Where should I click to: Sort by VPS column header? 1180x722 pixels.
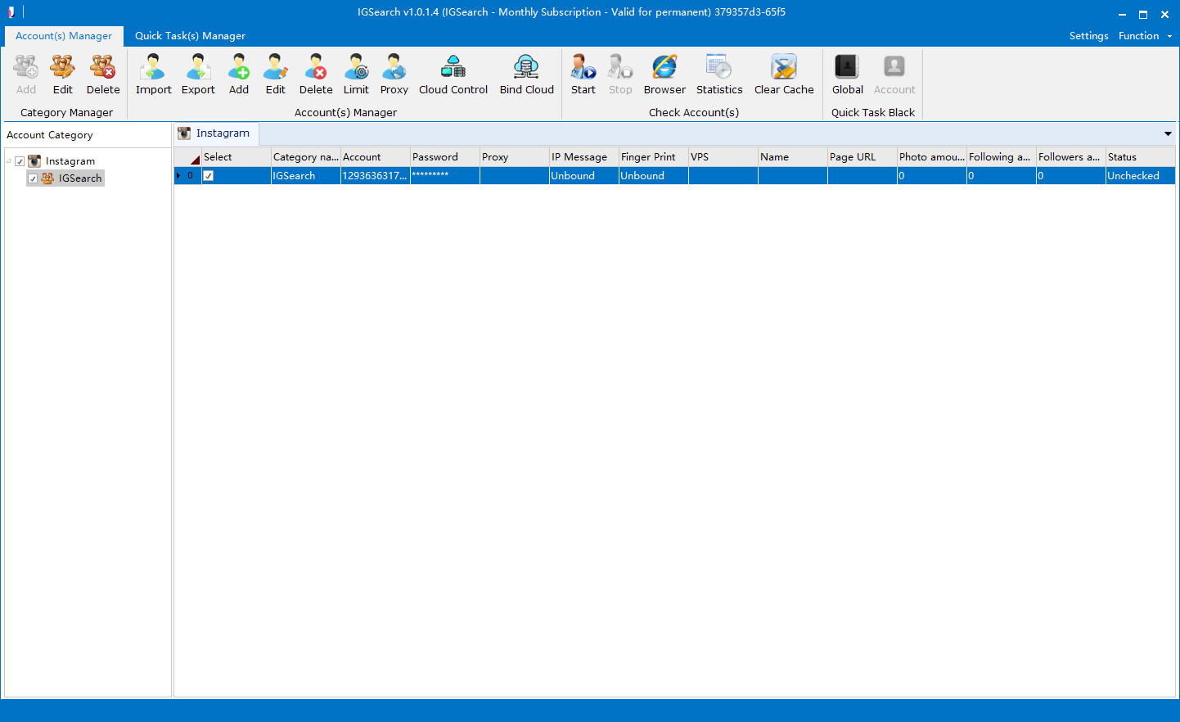click(x=723, y=157)
